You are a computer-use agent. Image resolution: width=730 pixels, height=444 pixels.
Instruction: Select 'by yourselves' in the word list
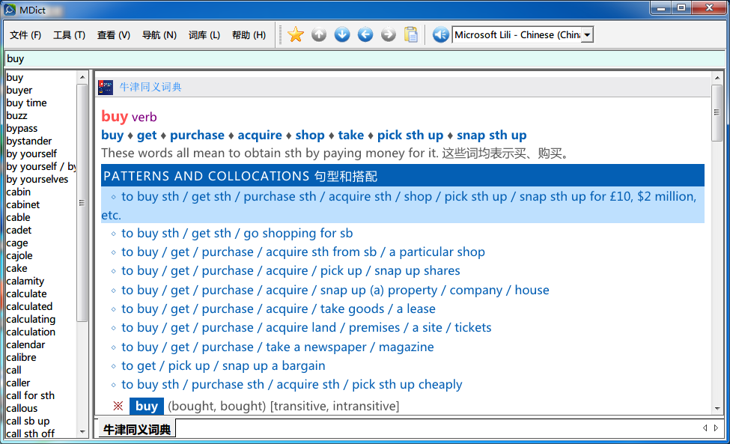tap(37, 179)
